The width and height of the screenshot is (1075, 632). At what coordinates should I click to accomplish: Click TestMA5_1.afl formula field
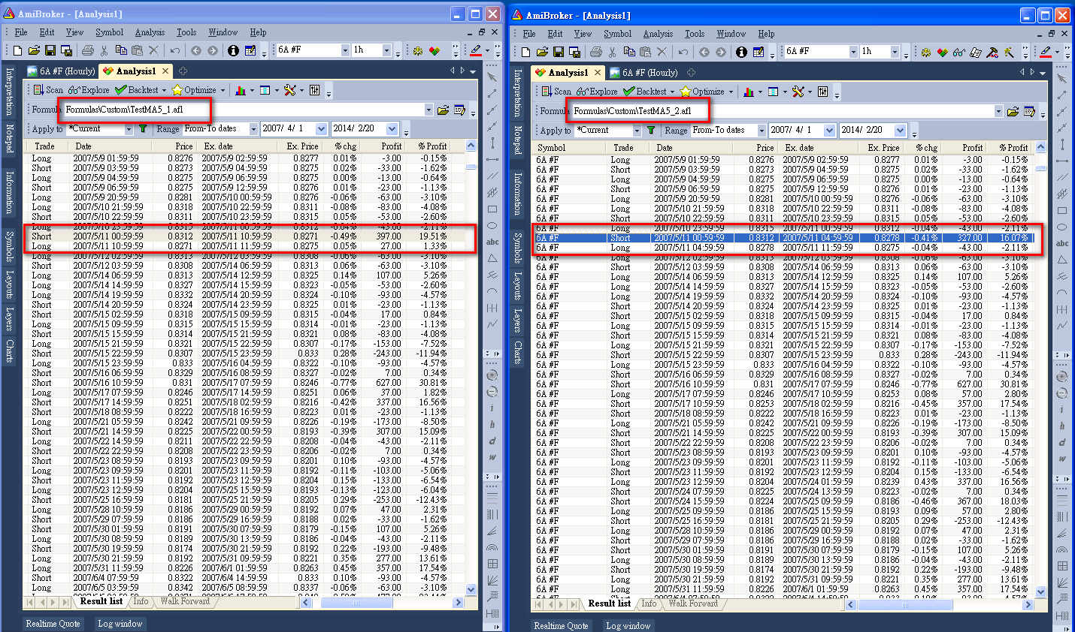(x=244, y=110)
